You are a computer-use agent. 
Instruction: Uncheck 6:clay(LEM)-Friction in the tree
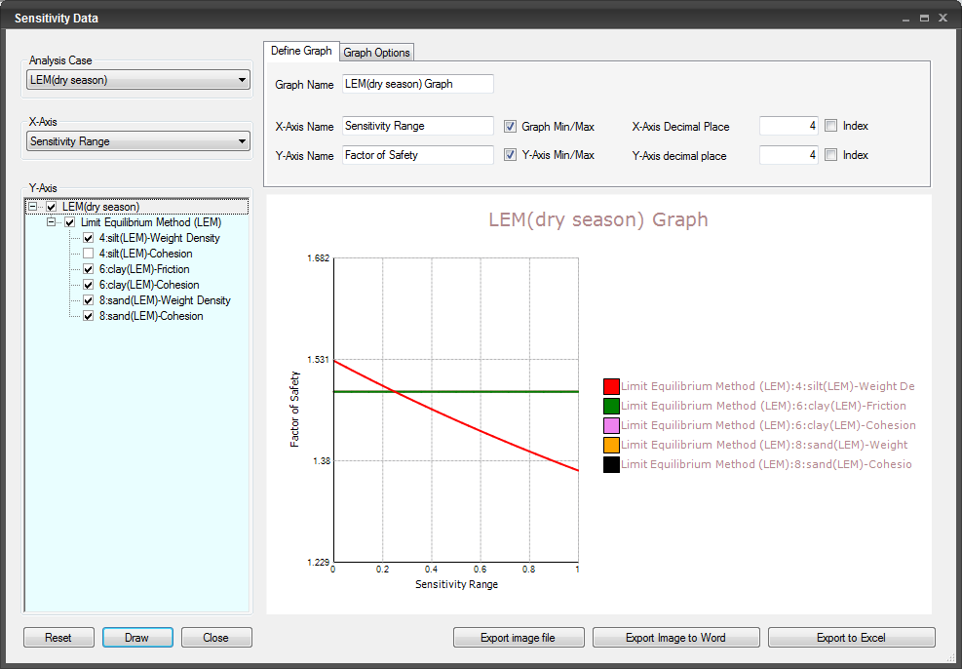click(x=88, y=268)
